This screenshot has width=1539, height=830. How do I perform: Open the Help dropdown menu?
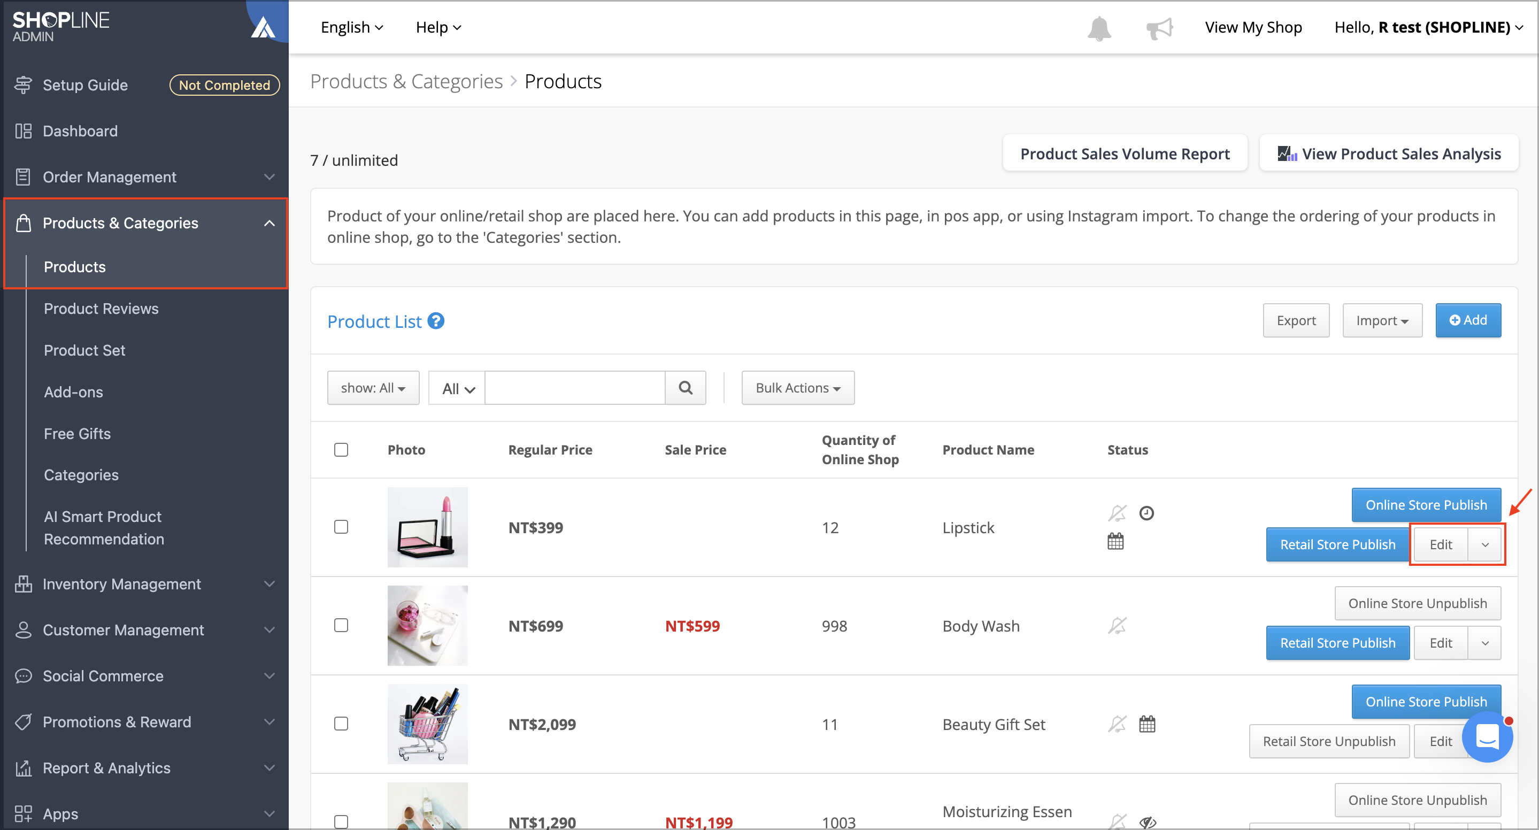438,27
